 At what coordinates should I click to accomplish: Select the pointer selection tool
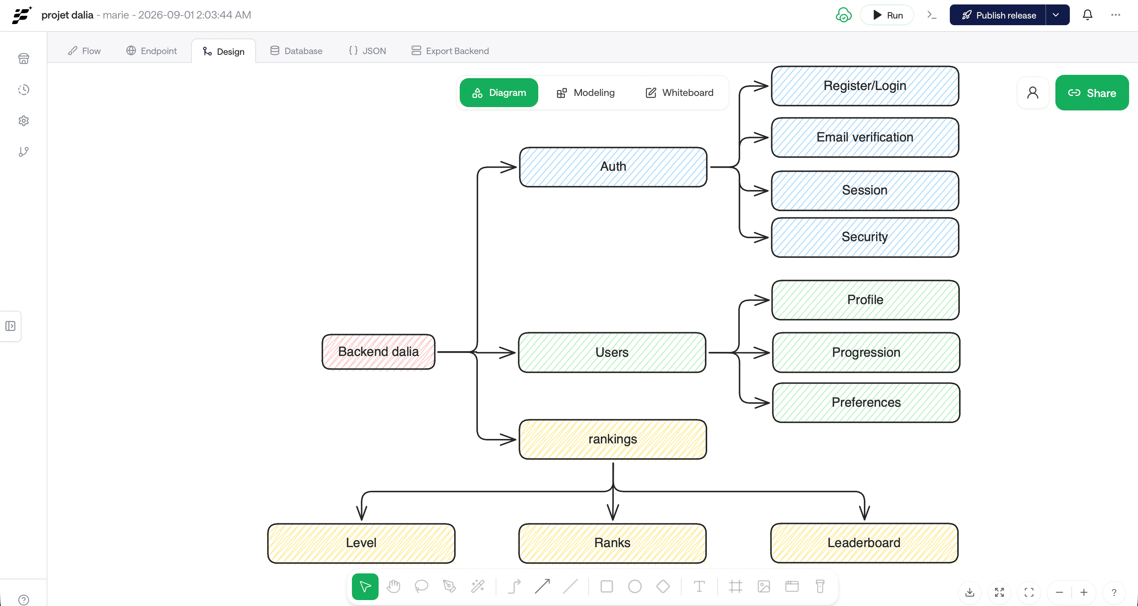coord(365,587)
